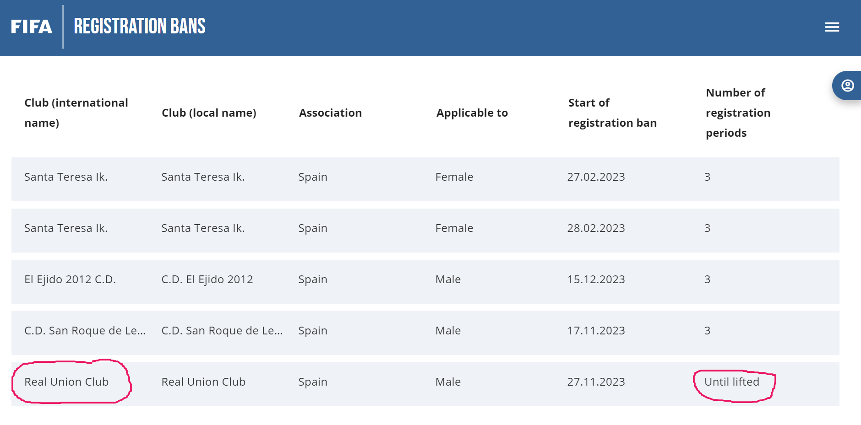Click the truncated C.D. San Roque international name

85,331
